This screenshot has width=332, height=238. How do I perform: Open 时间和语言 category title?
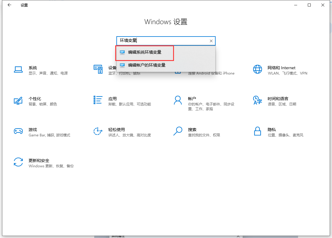point(278,99)
